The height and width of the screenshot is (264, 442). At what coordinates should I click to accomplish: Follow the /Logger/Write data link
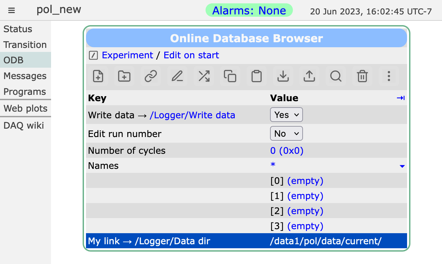coord(192,115)
